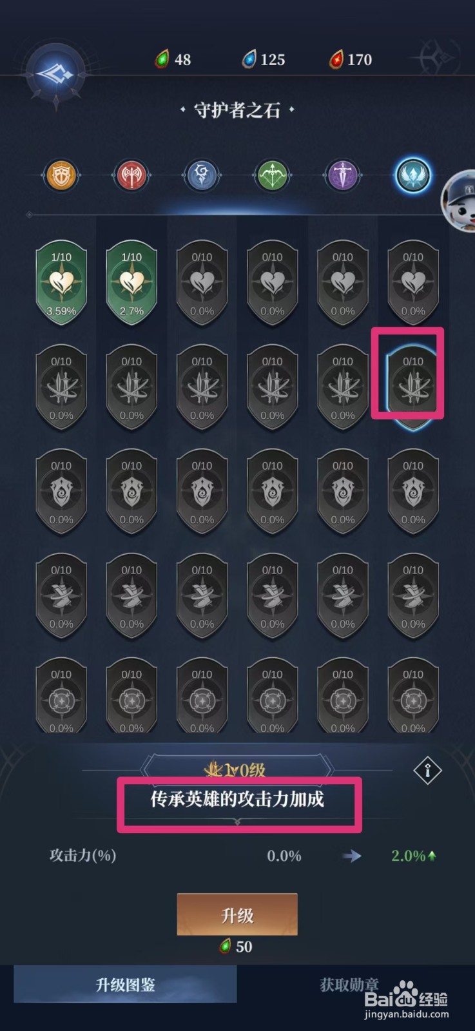The height and width of the screenshot is (1031, 475).
Task: Select the red axe class icon
Action: pos(131,175)
